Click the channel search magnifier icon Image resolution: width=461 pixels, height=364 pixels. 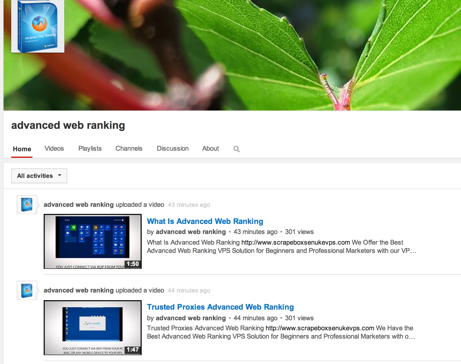pos(236,149)
